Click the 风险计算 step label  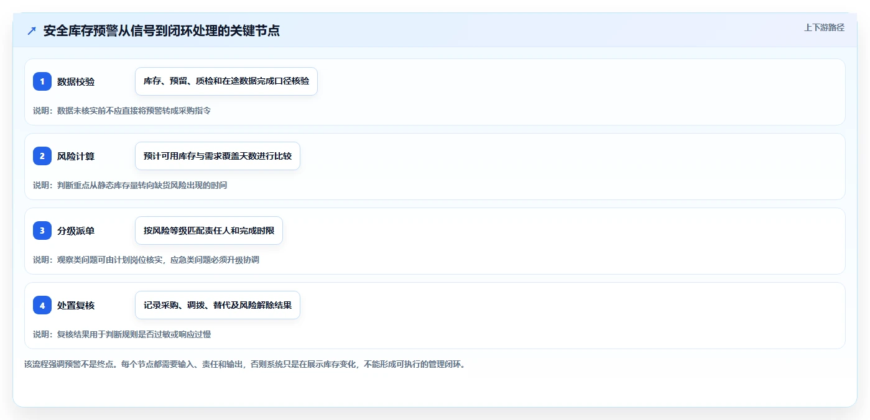click(x=76, y=156)
